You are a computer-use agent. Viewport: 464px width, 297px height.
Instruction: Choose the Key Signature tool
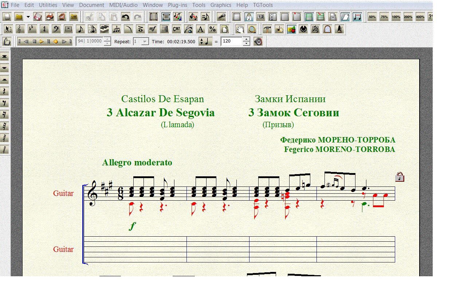point(32,29)
